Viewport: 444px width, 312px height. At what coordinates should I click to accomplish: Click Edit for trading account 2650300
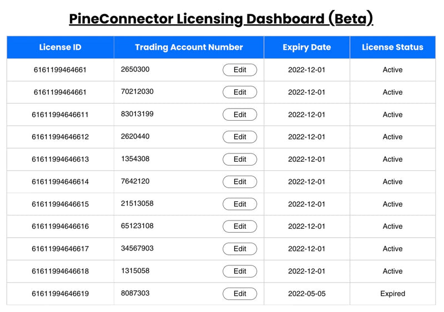pyautogui.click(x=240, y=70)
